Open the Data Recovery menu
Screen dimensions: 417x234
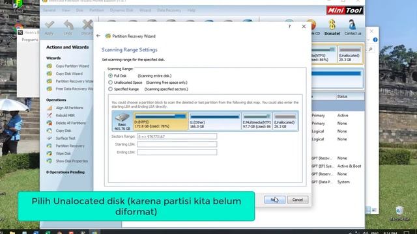(x=169, y=10)
